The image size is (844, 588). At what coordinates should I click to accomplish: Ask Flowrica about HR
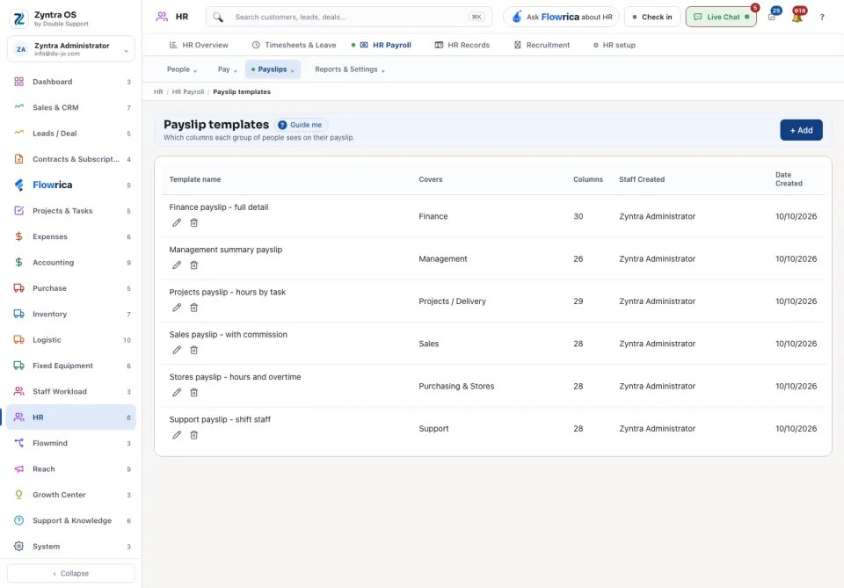[562, 18]
